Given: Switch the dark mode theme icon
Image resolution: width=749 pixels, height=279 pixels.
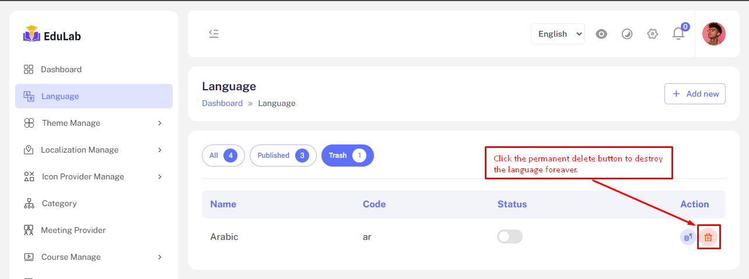Looking at the screenshot, I should tap(627, 34).
